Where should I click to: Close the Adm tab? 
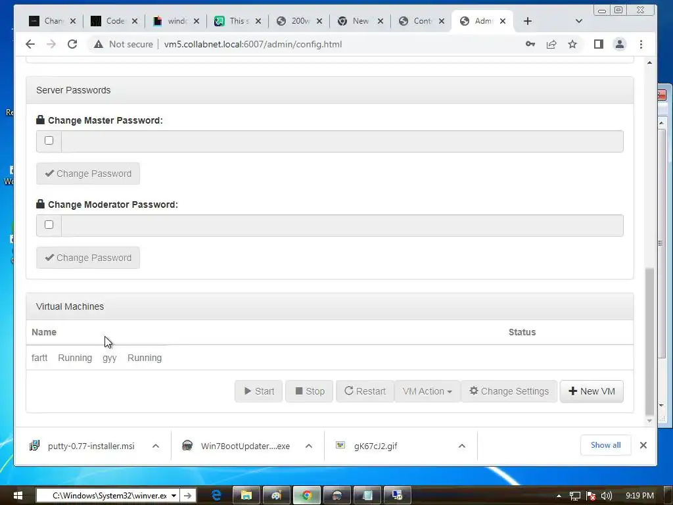(503, 21)
